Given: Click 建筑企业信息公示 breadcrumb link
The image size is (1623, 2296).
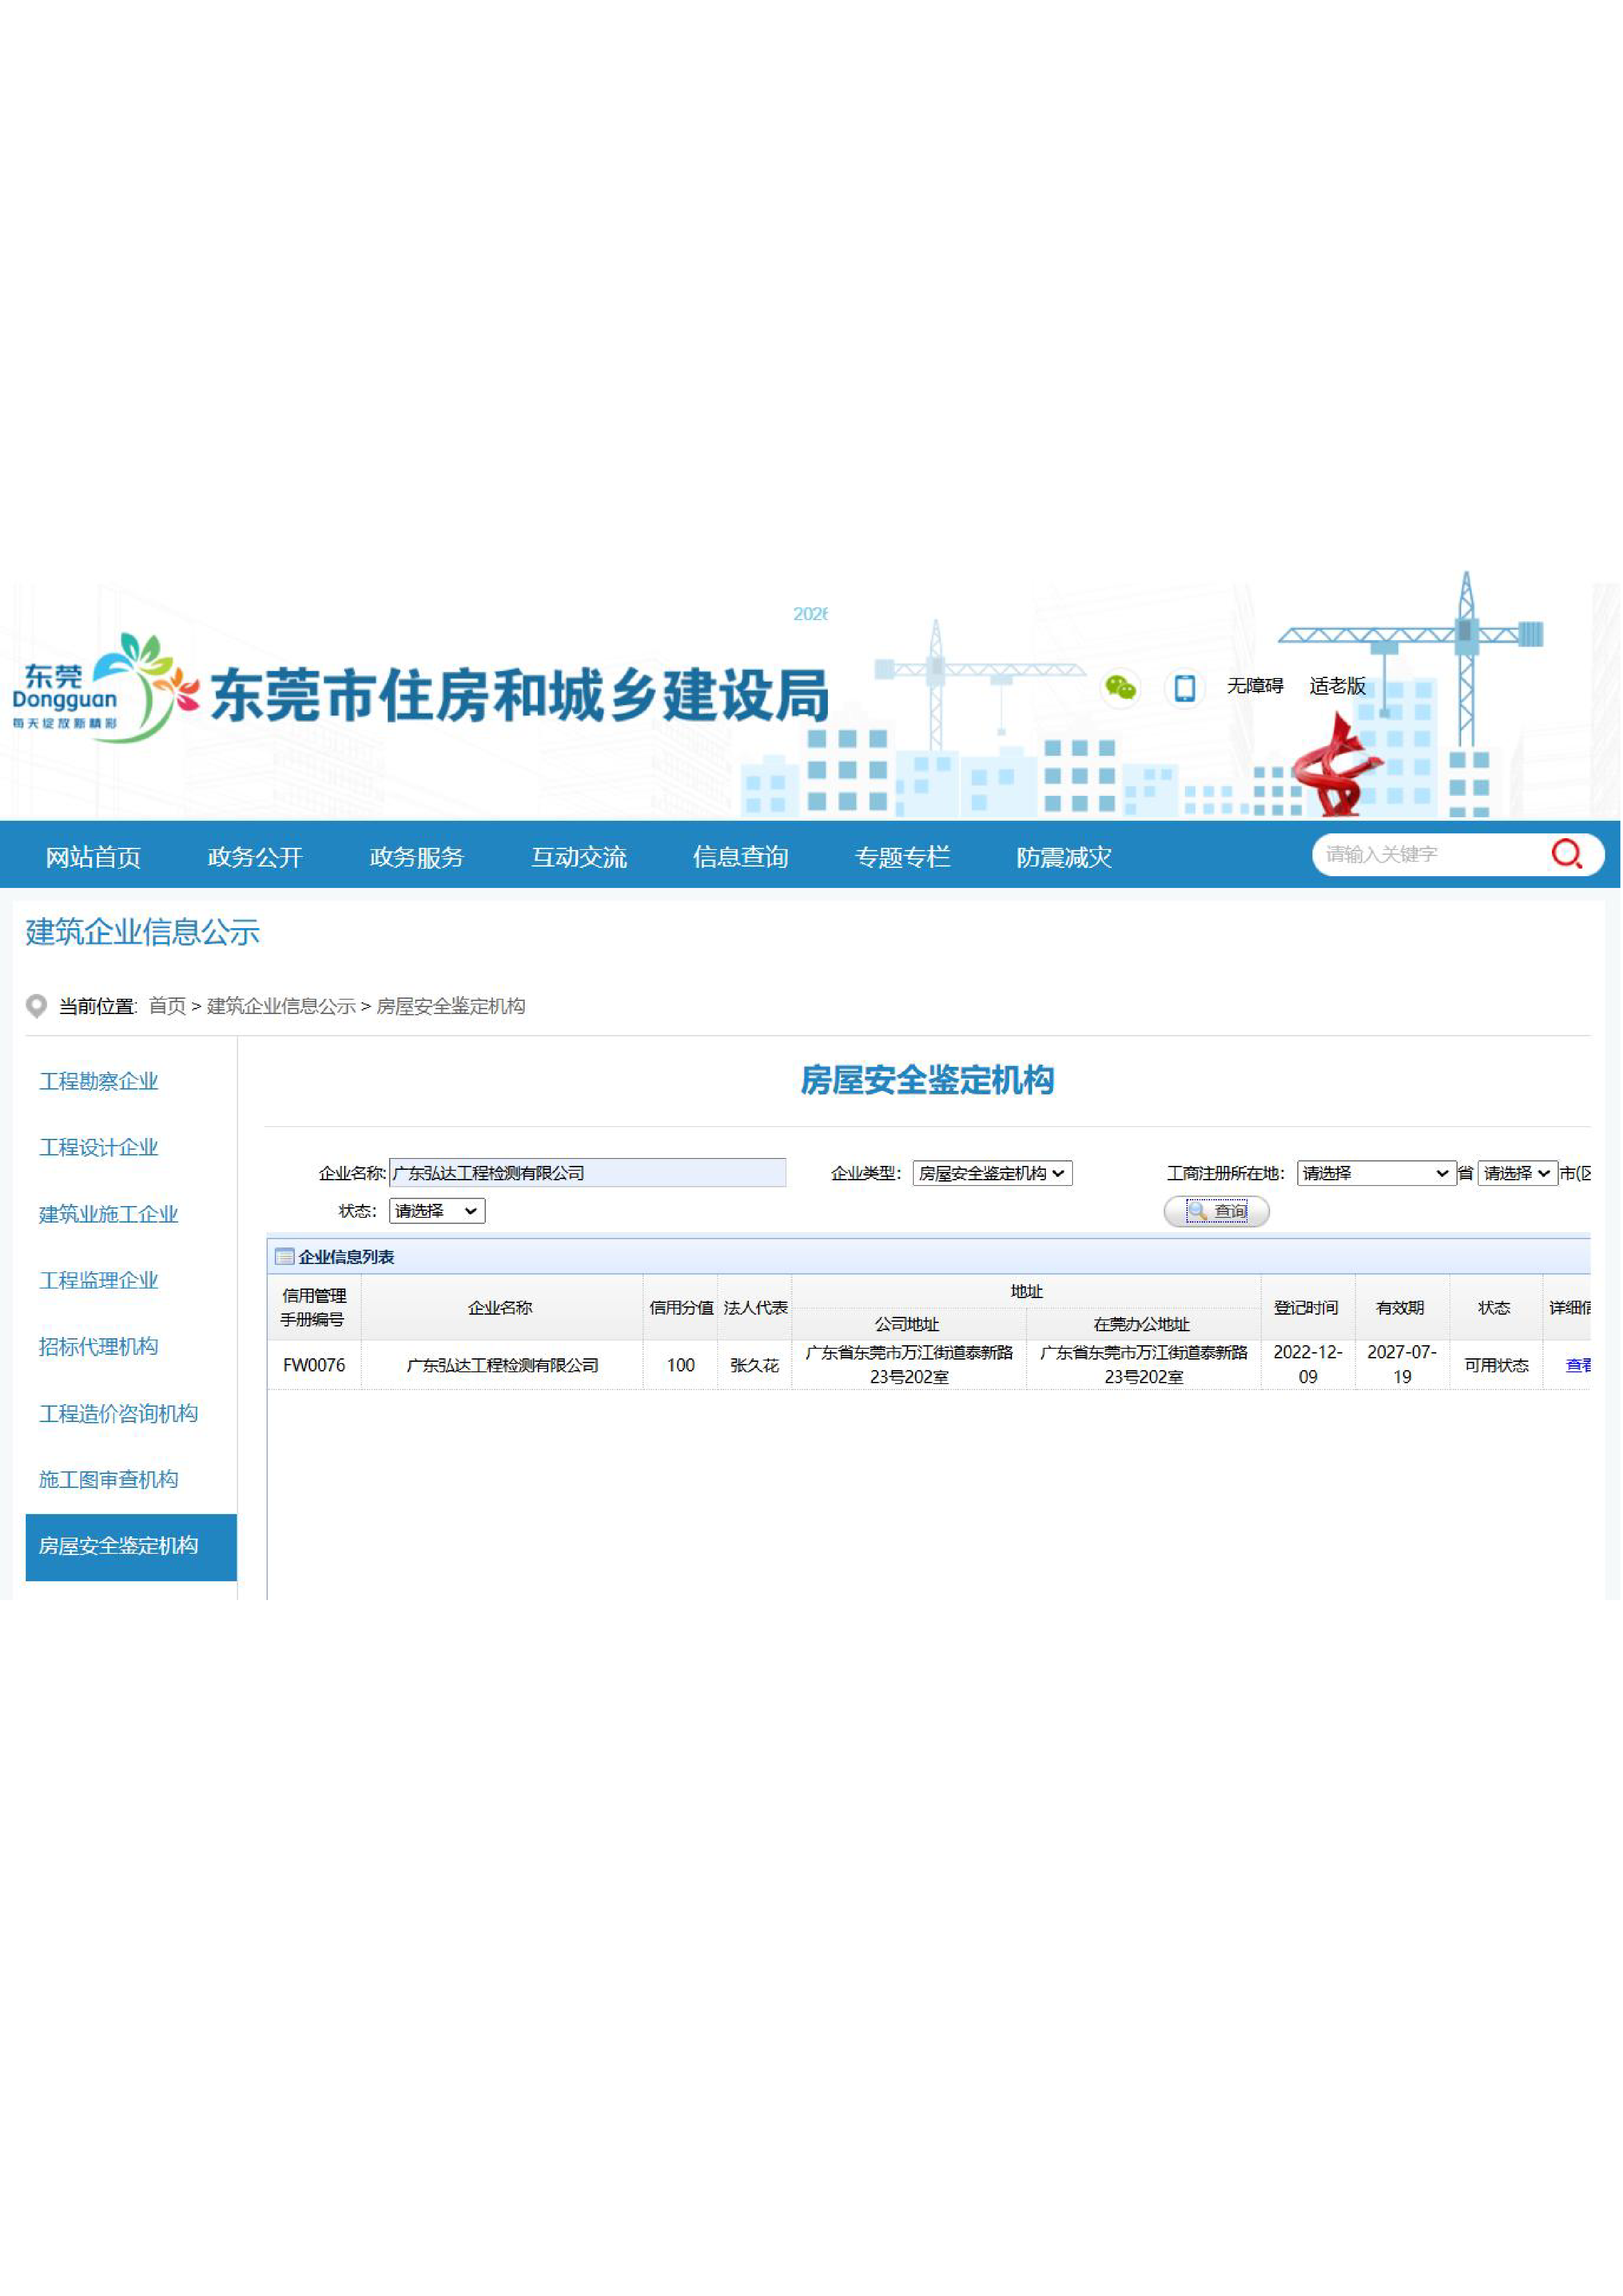Looking at the screenshot, I should pos(281,1006).
